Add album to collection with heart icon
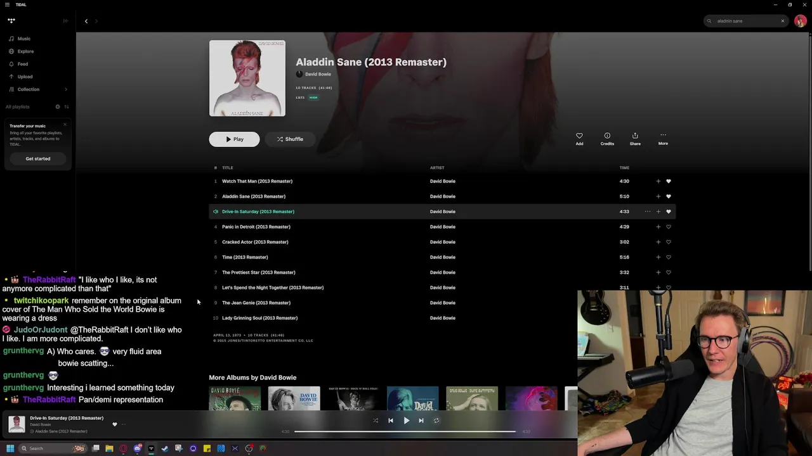The image size is (812, 456). coord(579,139)
